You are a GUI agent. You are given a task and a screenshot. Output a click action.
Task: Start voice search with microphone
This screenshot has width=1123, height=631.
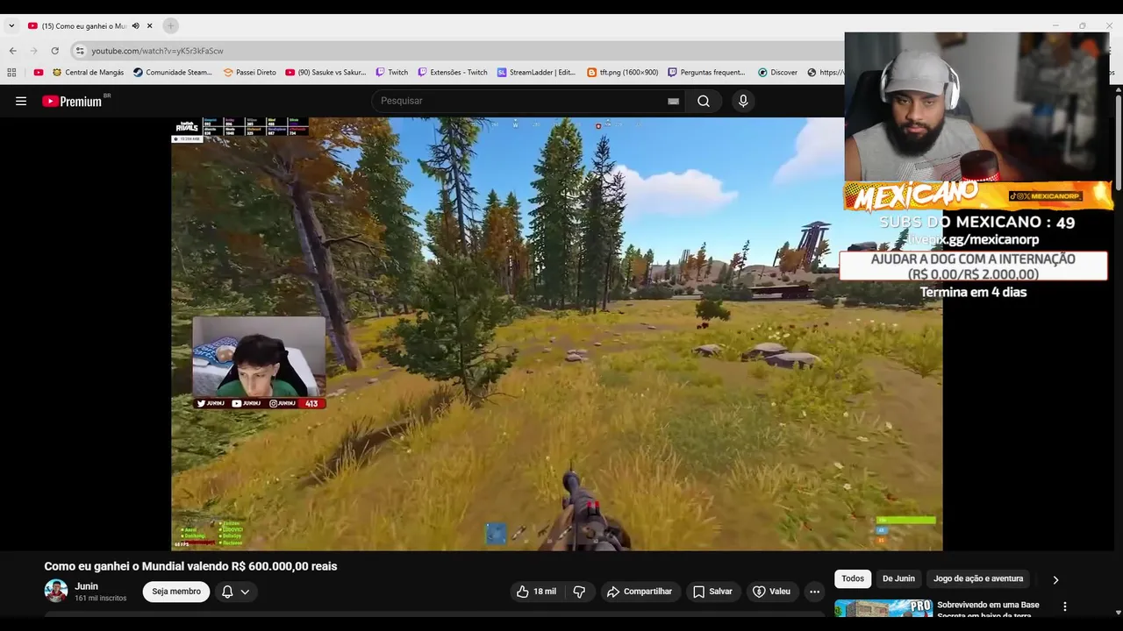[x=743, y=101]
